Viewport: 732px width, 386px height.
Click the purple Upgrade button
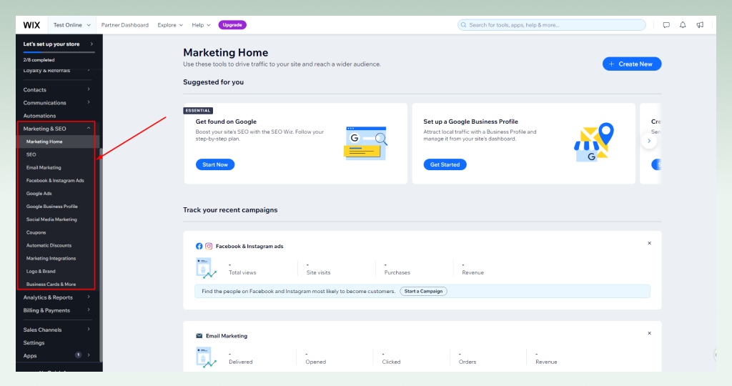pyautogui.click(x=232, y=25)
